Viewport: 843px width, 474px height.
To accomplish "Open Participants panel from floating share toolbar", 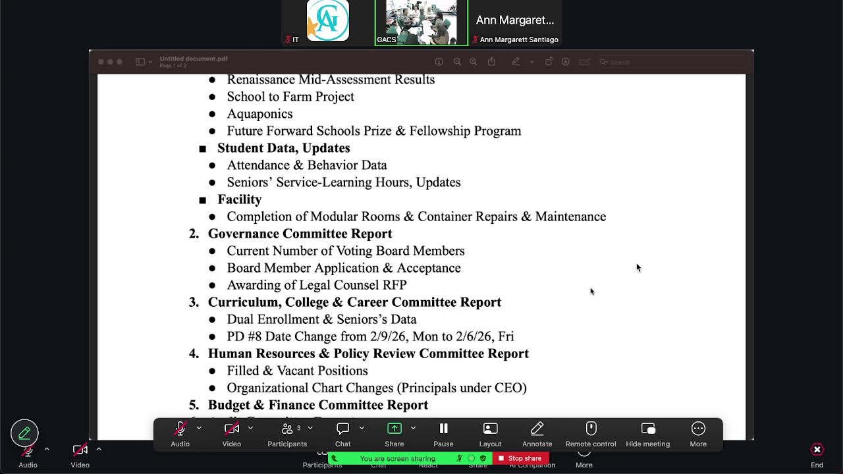I will 287,434.
